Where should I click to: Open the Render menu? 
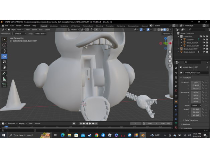[x=19, y=25]
